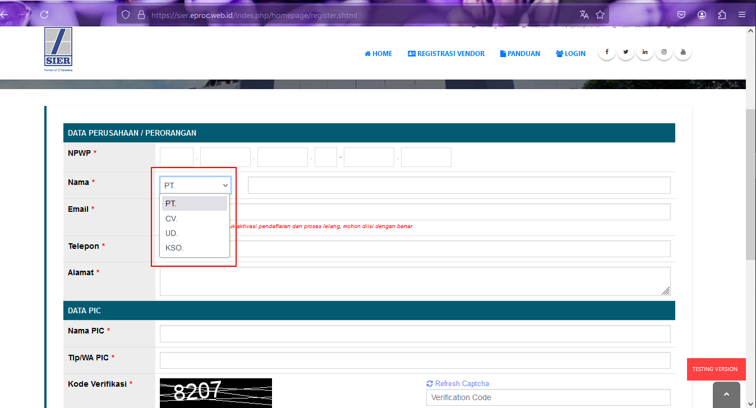Focus the fifth NPWP digit box
The width and height of the screenshot is (756, 408).
[369, 157]
